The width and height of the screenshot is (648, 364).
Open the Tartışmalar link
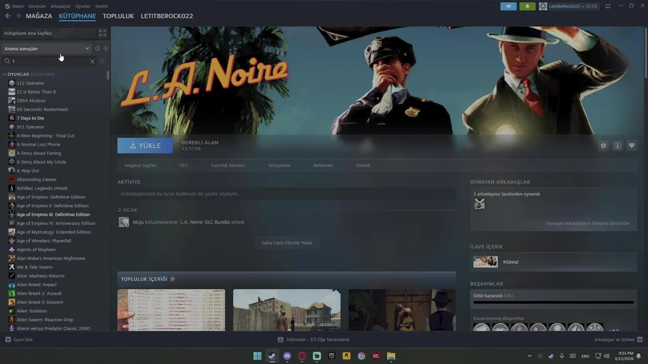[x=279, y=165]
